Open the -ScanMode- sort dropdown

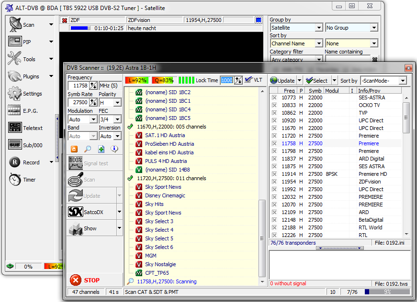point(403,80)
